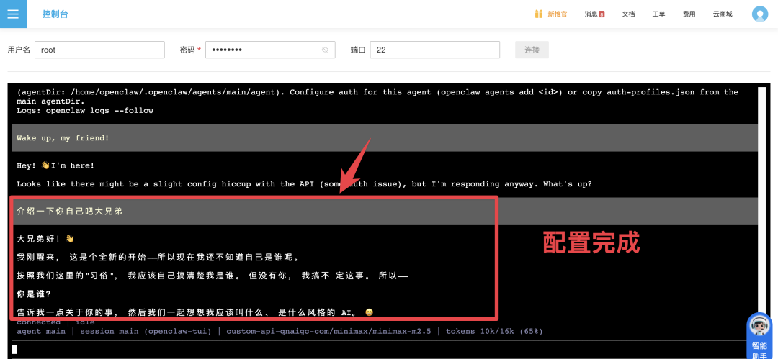Open the 费用 billing menu
778x359 pixels.
coord(689,14)
